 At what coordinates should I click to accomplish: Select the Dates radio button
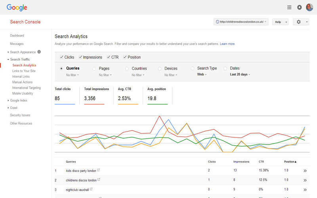click(x=225, y=69)
